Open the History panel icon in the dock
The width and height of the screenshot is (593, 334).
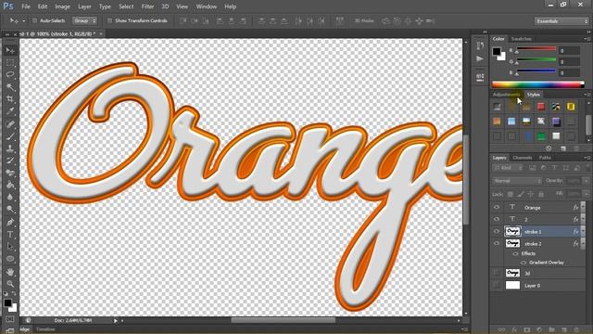[x=480, y=45]
